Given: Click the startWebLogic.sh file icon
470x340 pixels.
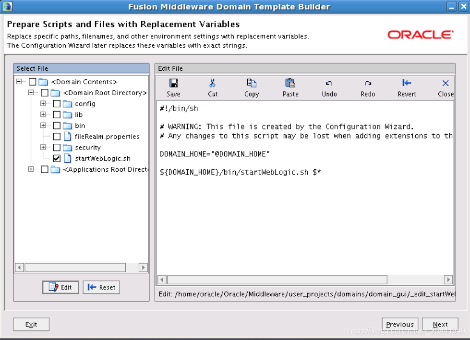Looking at the screenshot, I should click(67, 158).
